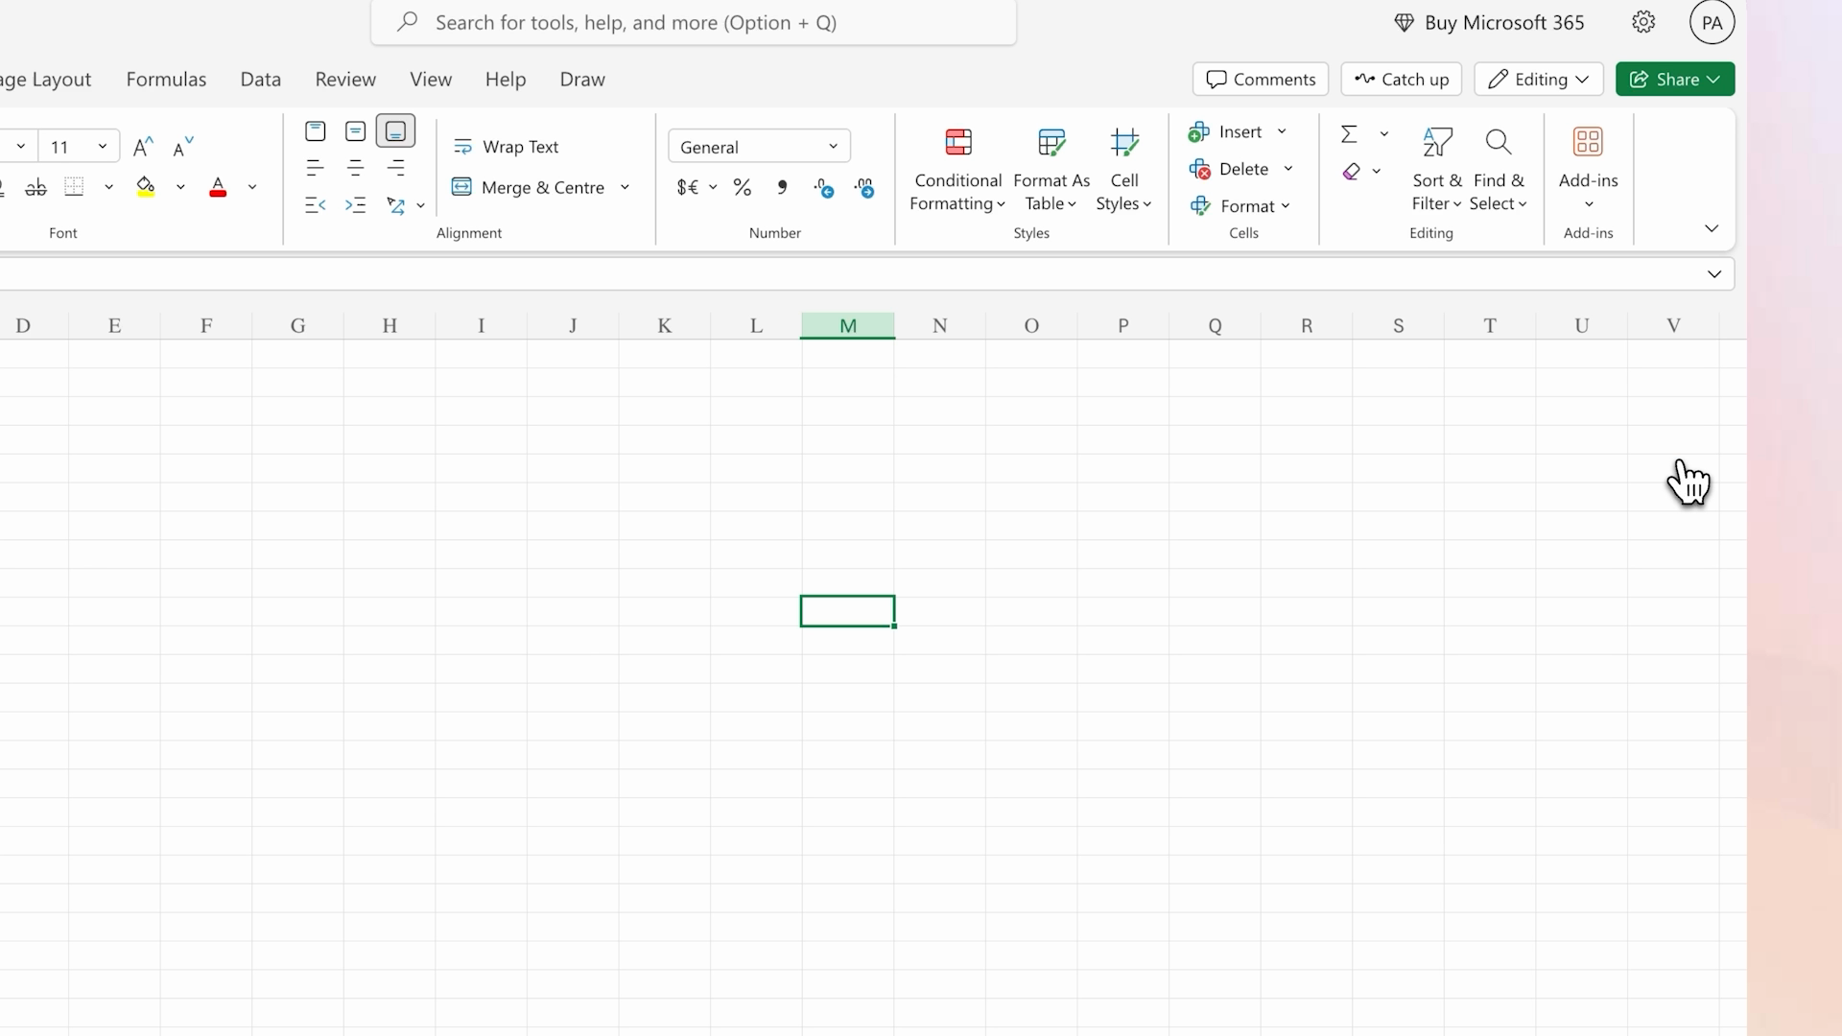Open Find & Select magnifier
Image resolution: width=1842 pixels, height=1036 pixels.
1498,143
